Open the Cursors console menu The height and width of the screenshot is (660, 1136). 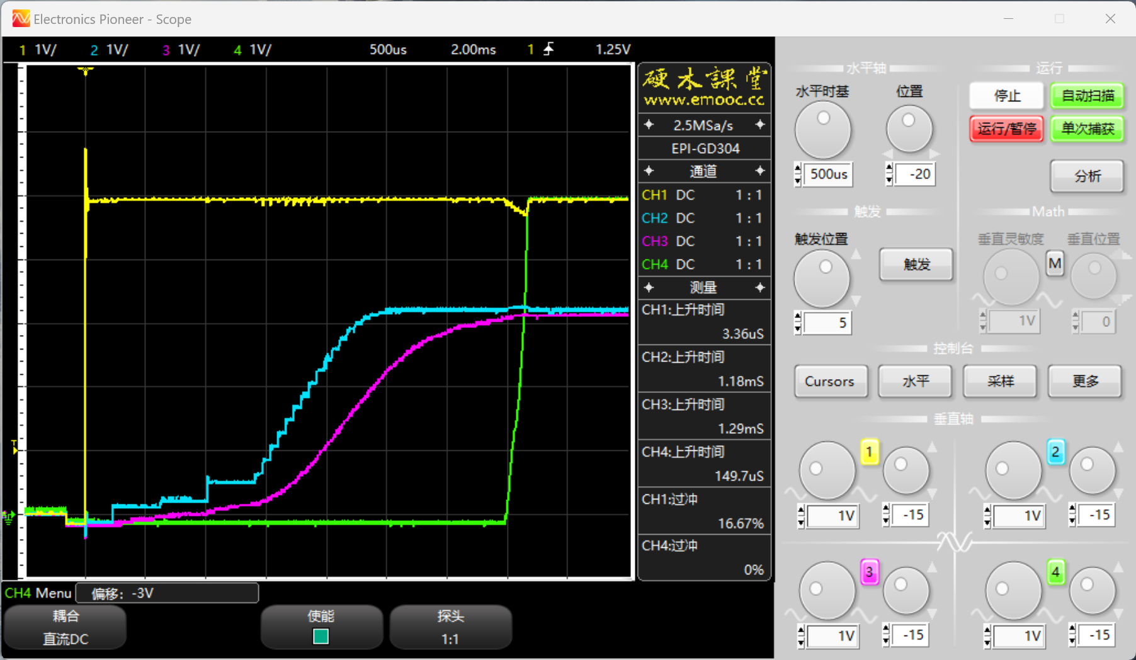830,381
